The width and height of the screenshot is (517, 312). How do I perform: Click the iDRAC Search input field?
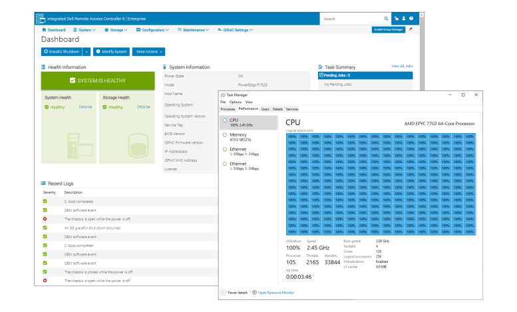(x=353, y=19)
